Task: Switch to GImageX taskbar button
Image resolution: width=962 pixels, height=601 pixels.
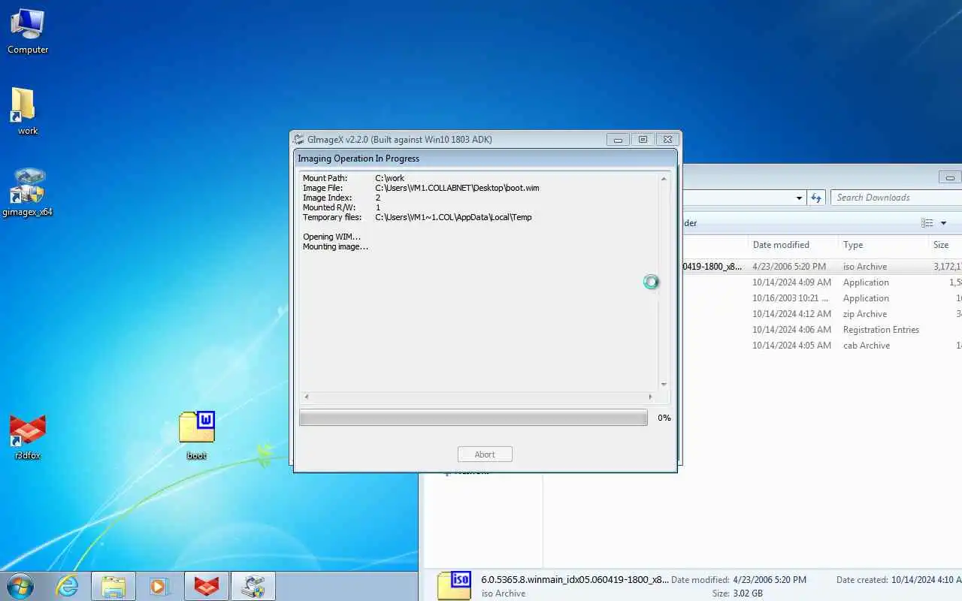Action: coord(253,586)
